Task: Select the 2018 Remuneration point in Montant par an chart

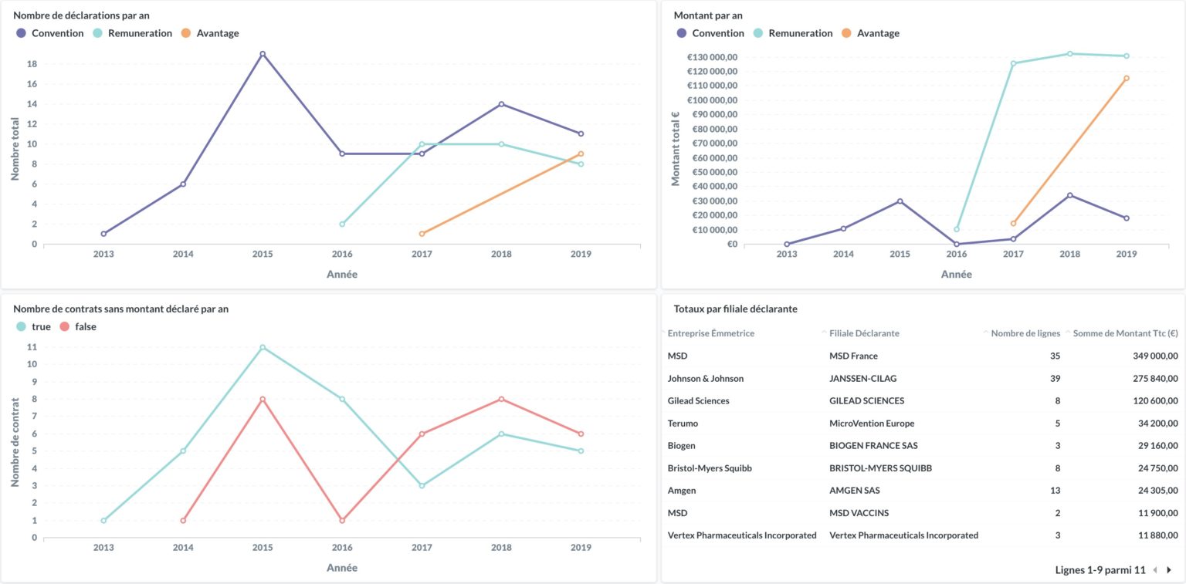Action: click(1070, 54)
